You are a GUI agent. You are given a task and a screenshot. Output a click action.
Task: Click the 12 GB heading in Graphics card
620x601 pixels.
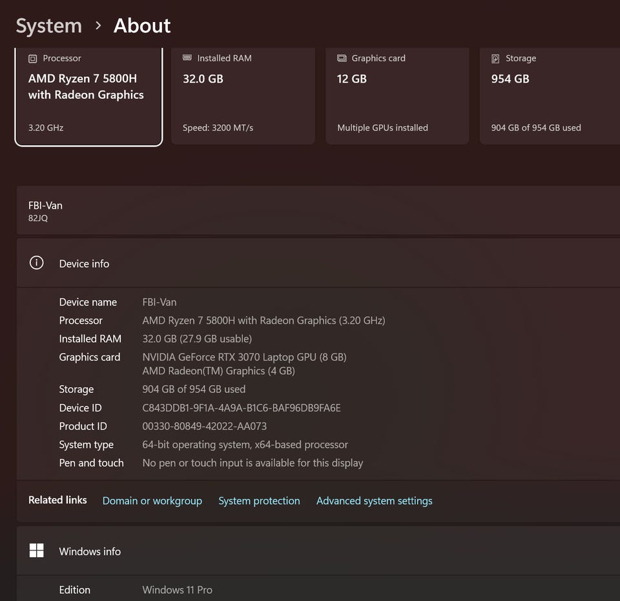tap(351, 79)
